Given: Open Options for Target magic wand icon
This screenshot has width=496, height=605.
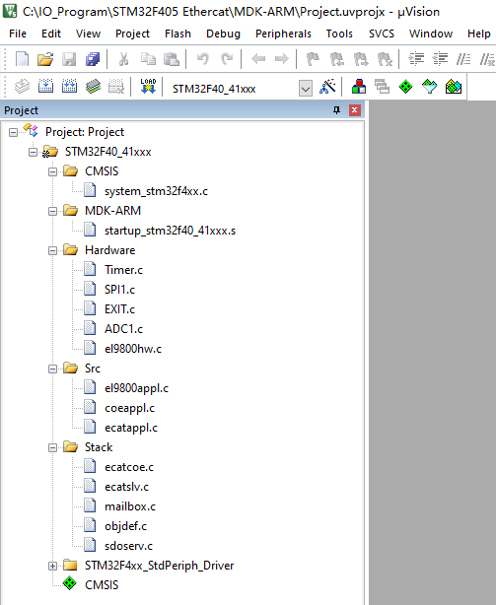Looking at the screenshot, I should tap(327, 87).
